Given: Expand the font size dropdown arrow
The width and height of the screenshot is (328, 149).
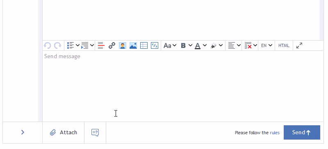Looking at the screenshot, I should [x=175, y=45].
